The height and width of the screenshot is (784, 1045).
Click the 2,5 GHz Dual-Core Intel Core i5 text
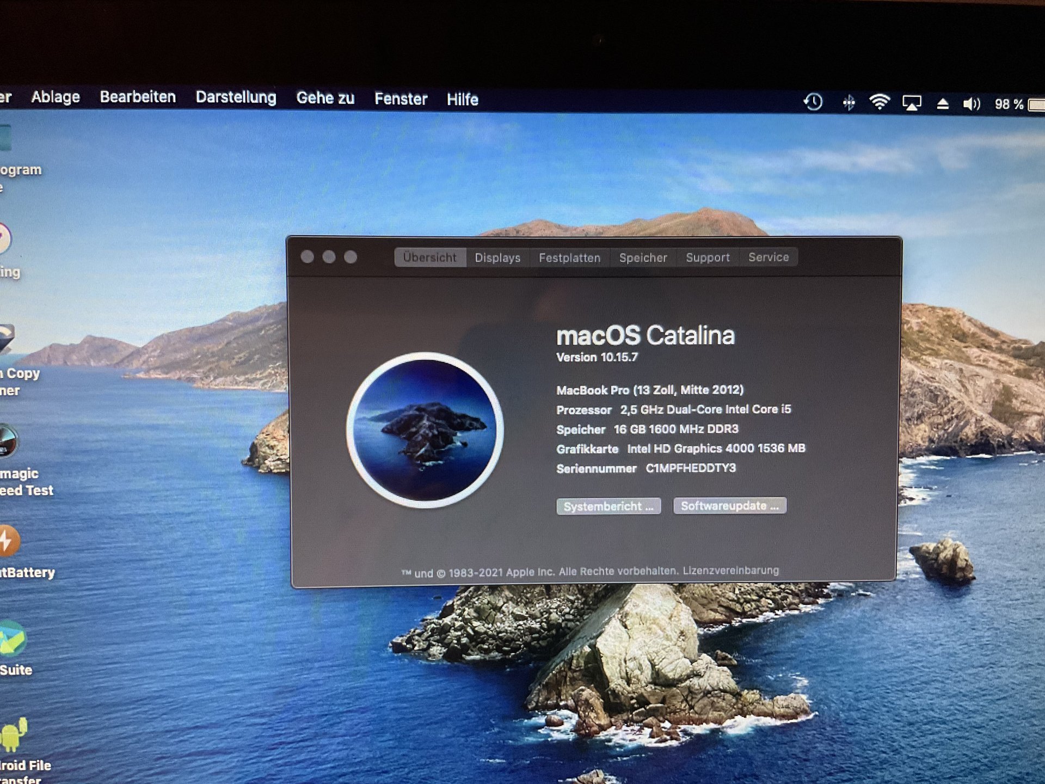(x=706, y=409)
